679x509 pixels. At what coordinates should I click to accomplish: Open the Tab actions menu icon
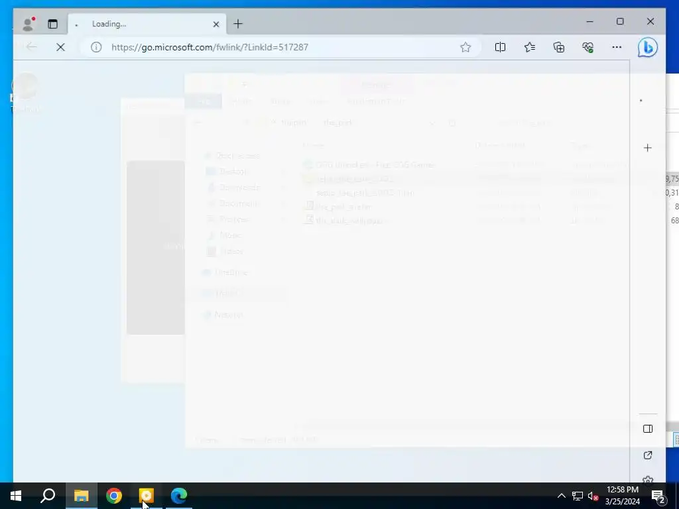point(52,25)
